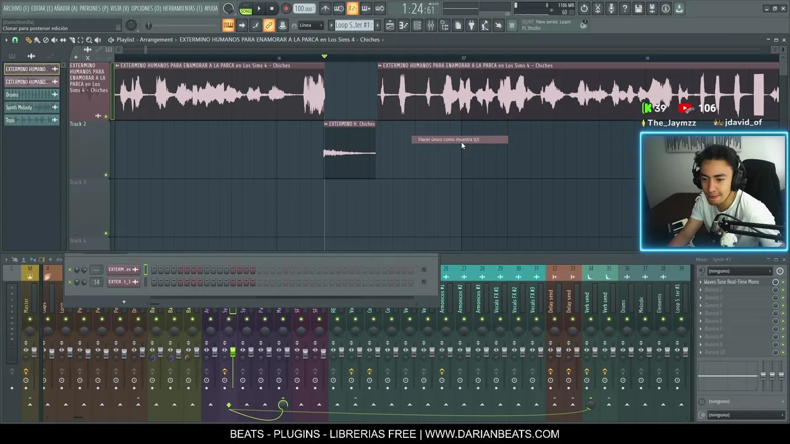Select the playlist zoom tool
This screenshot has width=790, height=444.
89,39
